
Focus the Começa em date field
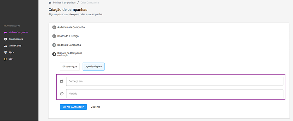(x=174, y=81)
